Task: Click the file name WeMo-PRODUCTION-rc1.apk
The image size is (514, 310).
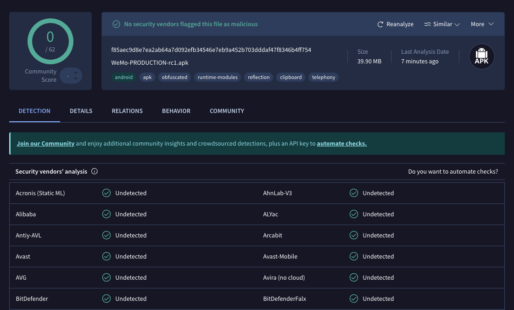Action: (150, 62)
